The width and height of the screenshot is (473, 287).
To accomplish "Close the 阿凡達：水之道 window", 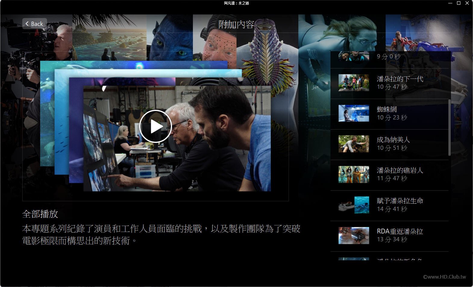I will point(467,3).
